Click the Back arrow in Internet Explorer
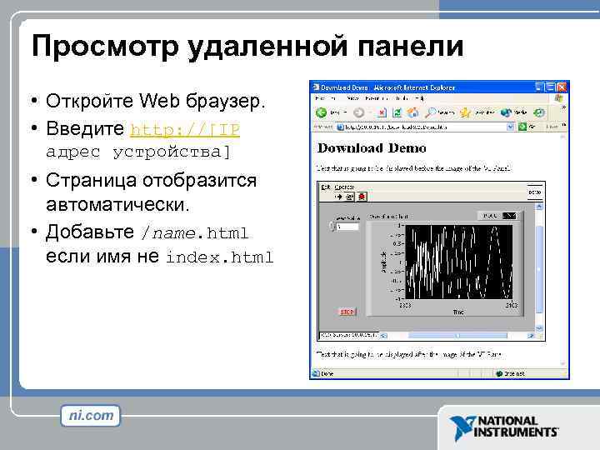This screenshot has width=600, height=450. (321, 112)
